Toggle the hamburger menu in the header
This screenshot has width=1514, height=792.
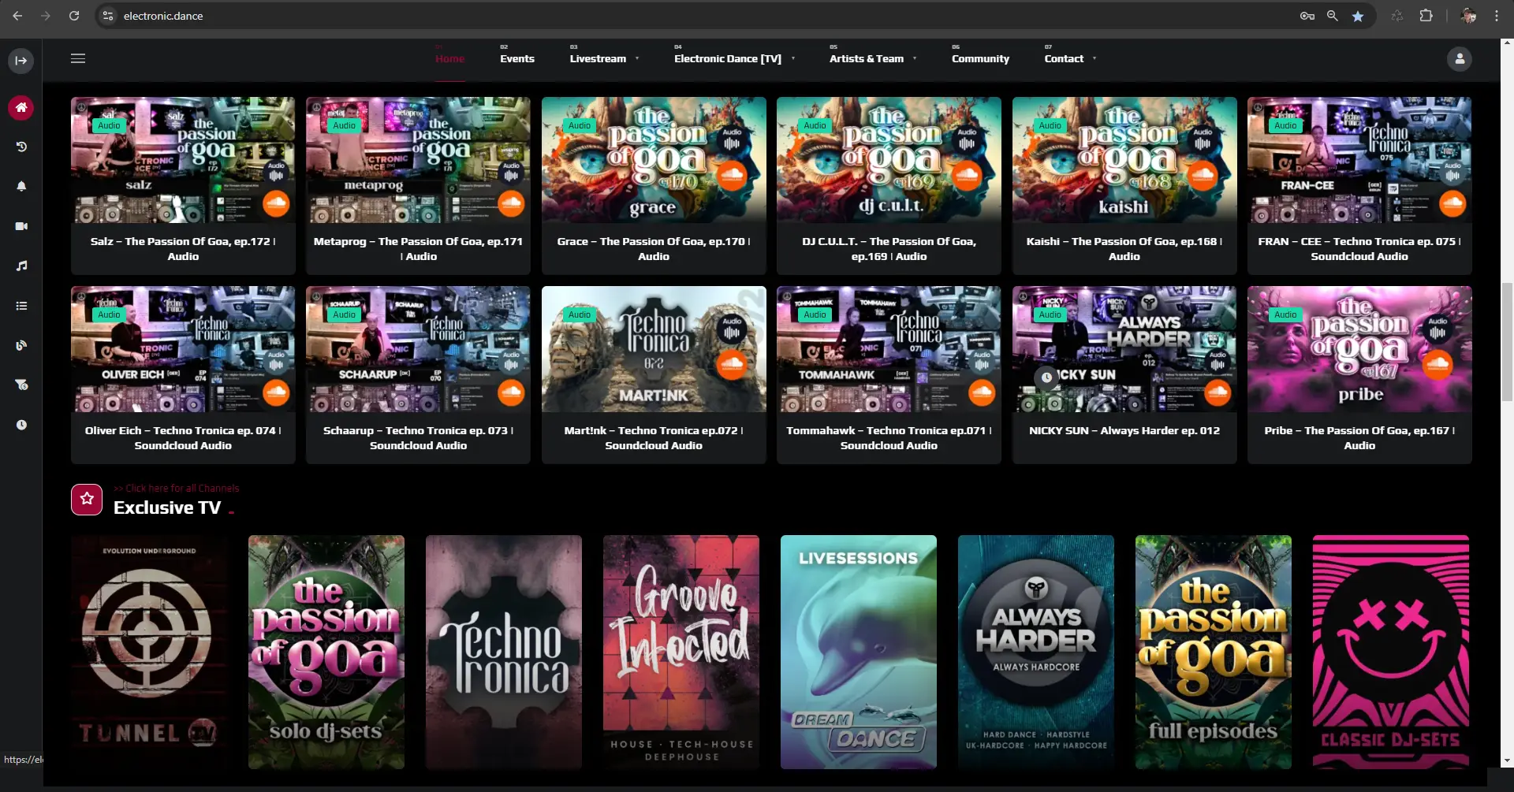(x=78, y=58)
